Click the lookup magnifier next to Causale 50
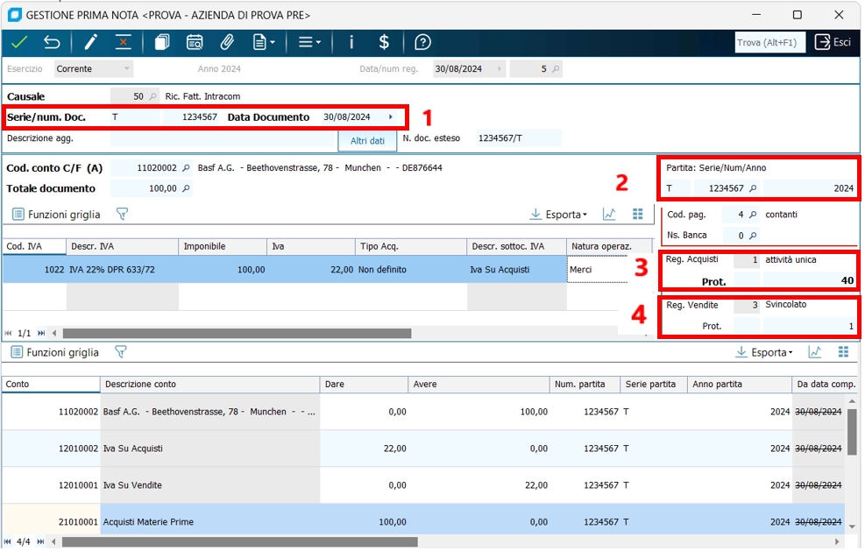This screenshot has height=551, width=865. point(153,96)
